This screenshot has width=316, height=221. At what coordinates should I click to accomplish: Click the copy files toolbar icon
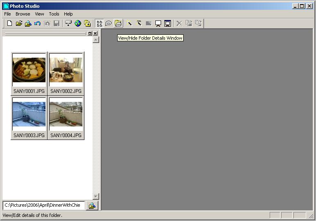pyautogui.click(x=189, y=23)
